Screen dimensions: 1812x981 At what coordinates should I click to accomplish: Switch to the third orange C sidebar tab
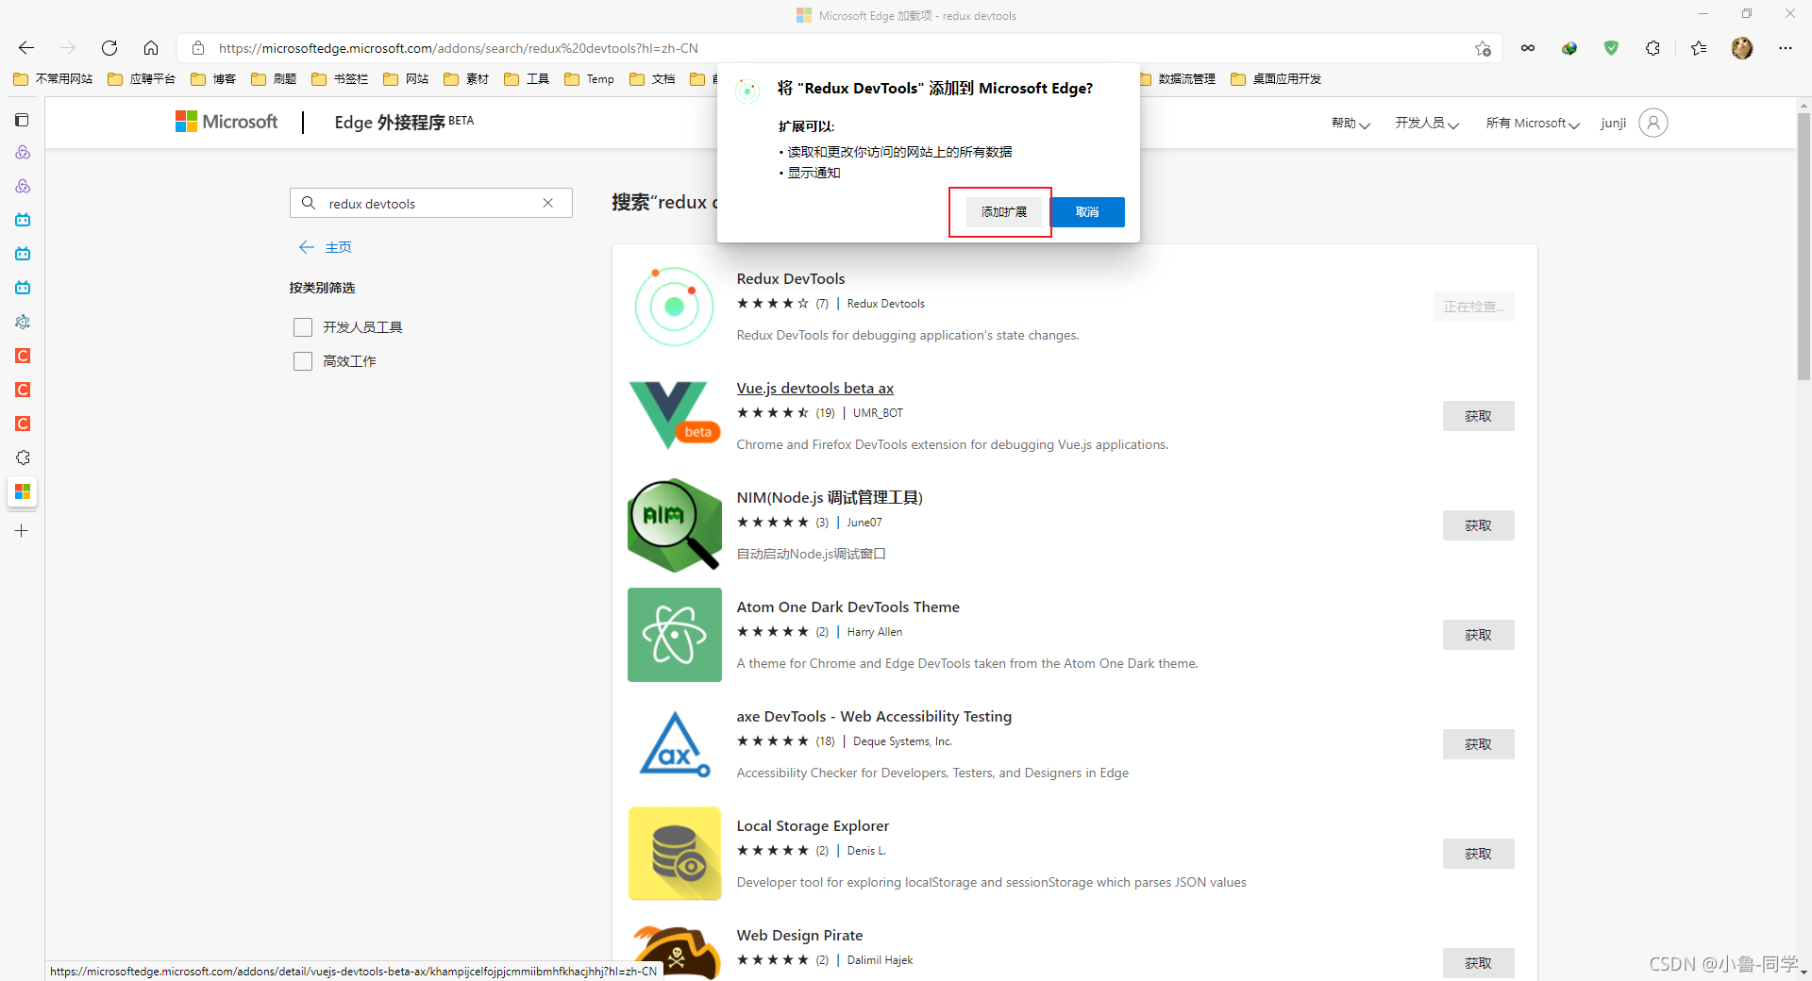tap(23, 424)
